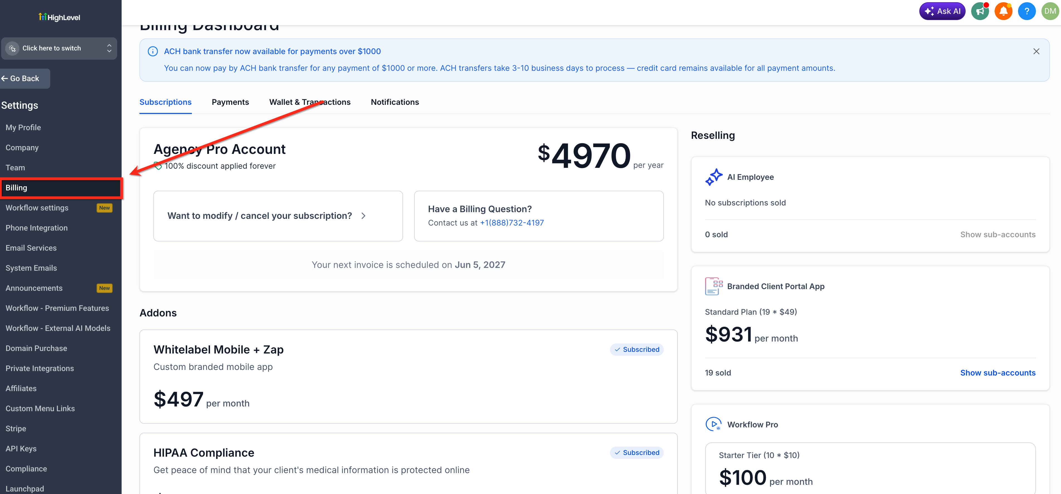Click the HIPAA Compliance Subscribed badge
1061x494 pixels.
637,452
